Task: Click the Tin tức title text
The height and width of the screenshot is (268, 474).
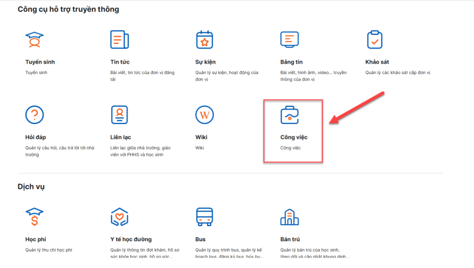Action: [120, 62]
